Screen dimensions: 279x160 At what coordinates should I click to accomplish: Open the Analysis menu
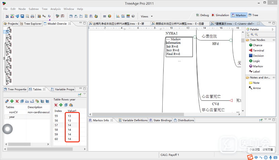point(55,9)
